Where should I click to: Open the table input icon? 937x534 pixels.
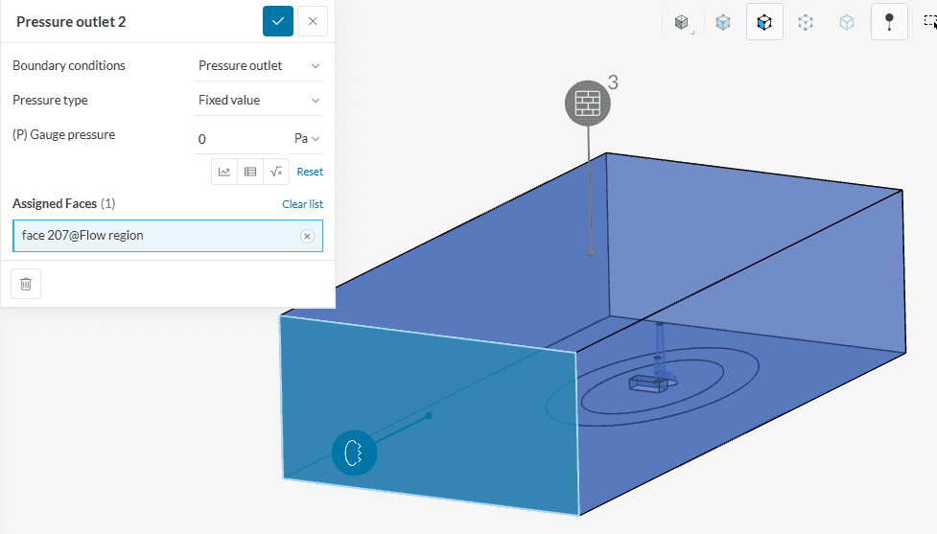click(x=250, y=172)
